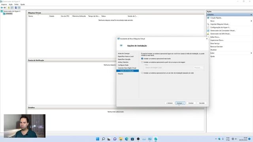Click the Avançar button in the wizard
Viewport: 253px width, 142px height.
click(180, 103)
